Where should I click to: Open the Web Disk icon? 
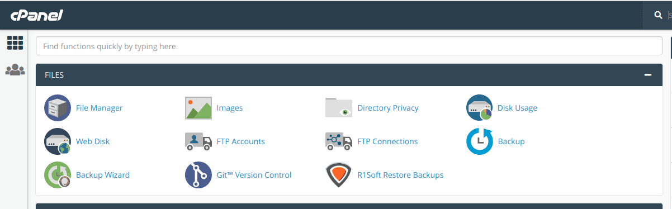click(58, 141)
